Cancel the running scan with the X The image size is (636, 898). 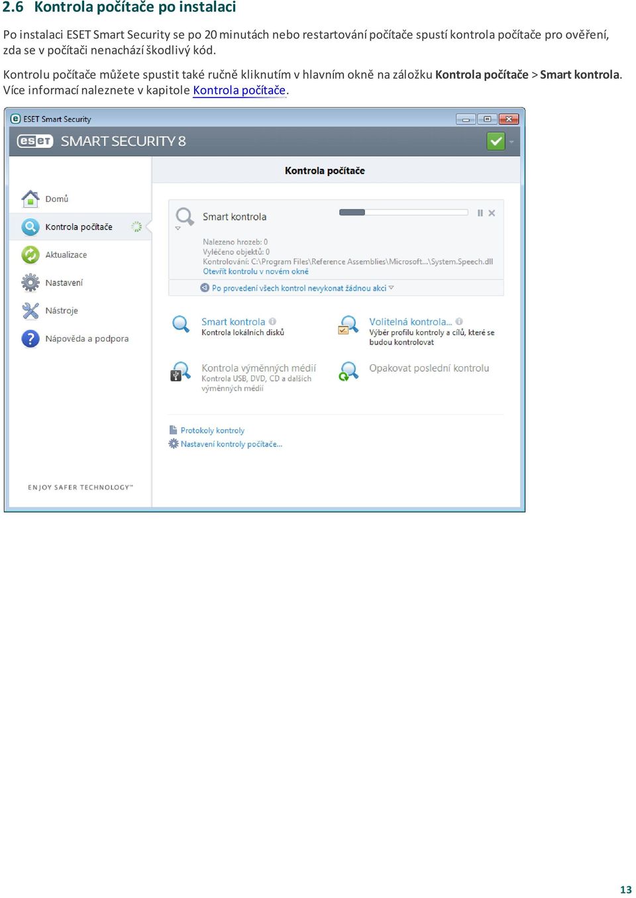(492, 213)
